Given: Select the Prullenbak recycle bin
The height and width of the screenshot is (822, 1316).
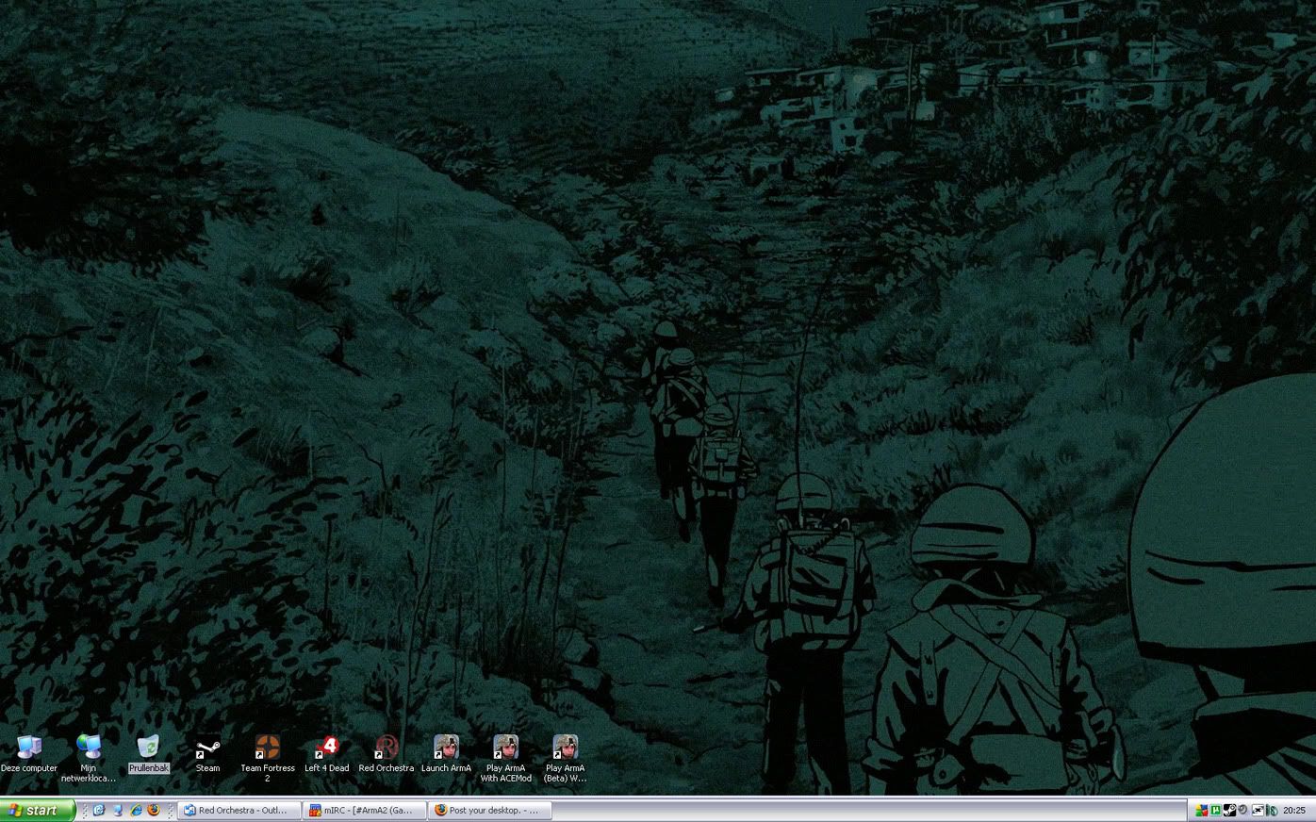Looking at the screenshot, I should pyautogui.click(x=148, y=748).
